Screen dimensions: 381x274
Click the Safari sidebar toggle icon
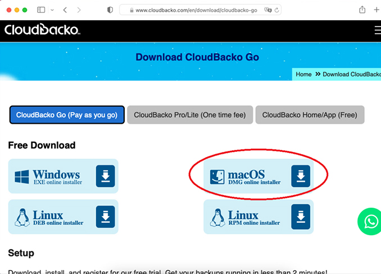41,10
